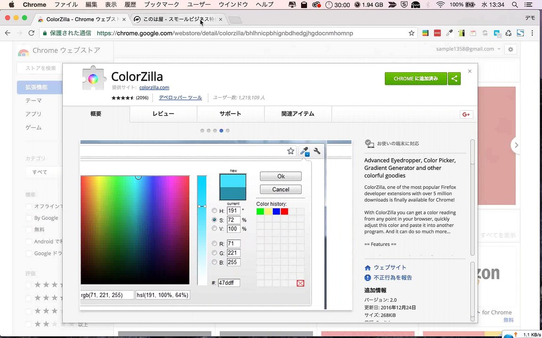Open the web store settings gear
Screen dimensions: 542x338
(x=510, y=49)
